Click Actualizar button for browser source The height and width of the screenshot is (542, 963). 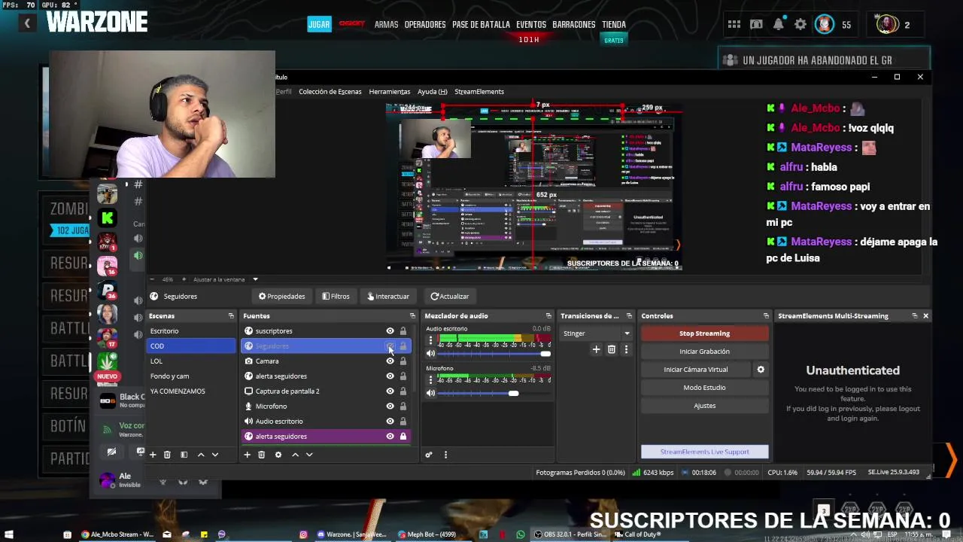450,297
